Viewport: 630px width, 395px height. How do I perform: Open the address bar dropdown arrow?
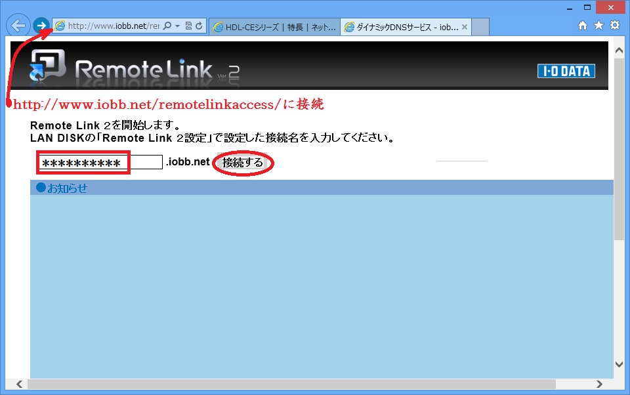[178, 26]
